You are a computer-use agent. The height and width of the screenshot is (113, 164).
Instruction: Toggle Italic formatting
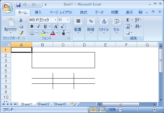(38, 26)
